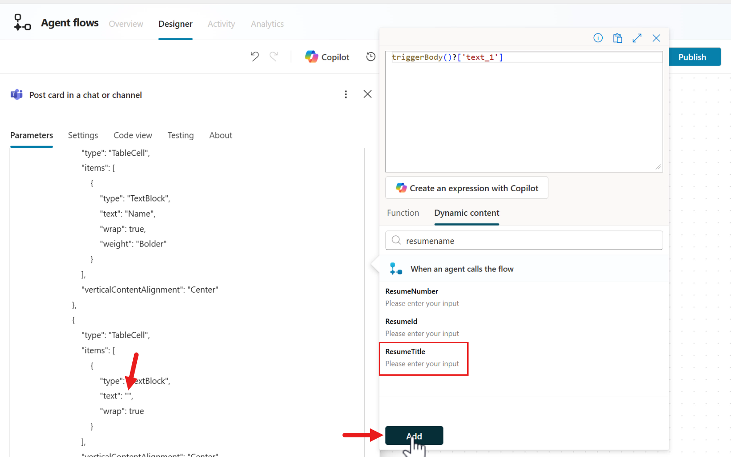The width and height of the screenshot is (731, 457).
Task: Expand the expression editor to full size
Action: coord(637,38)
